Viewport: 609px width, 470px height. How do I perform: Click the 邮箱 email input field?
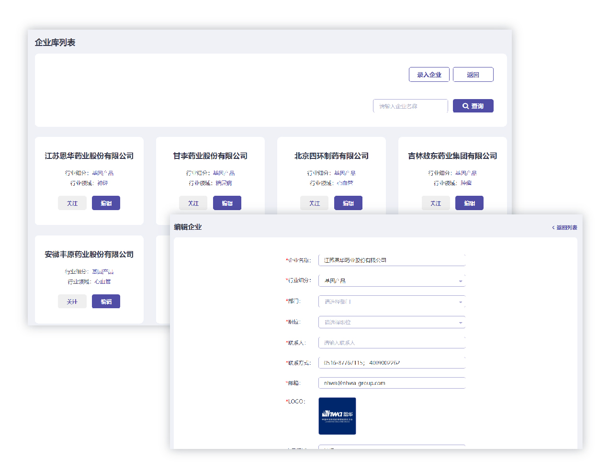(x=391, y=383)
